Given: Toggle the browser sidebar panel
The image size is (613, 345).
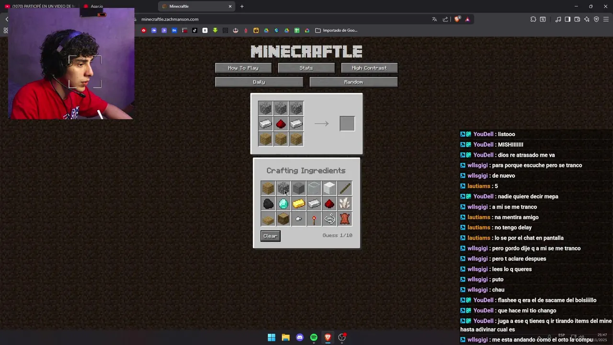Looking at the screenshot, I should pos(568,19).
